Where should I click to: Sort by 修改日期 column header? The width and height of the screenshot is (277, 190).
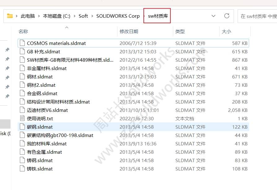click(129, 31)
